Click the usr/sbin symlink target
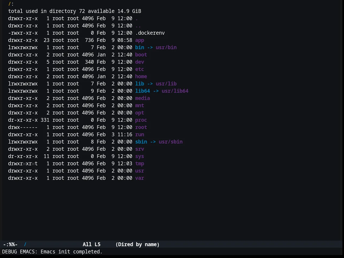Image resolution: width=344 pixels, height=258 pixels. click(x=171, y=142)
